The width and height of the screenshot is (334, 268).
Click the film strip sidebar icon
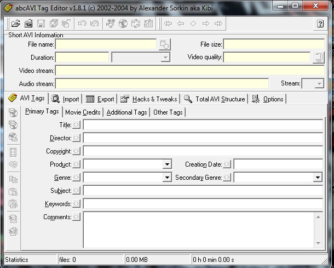(x=13, y=152)
